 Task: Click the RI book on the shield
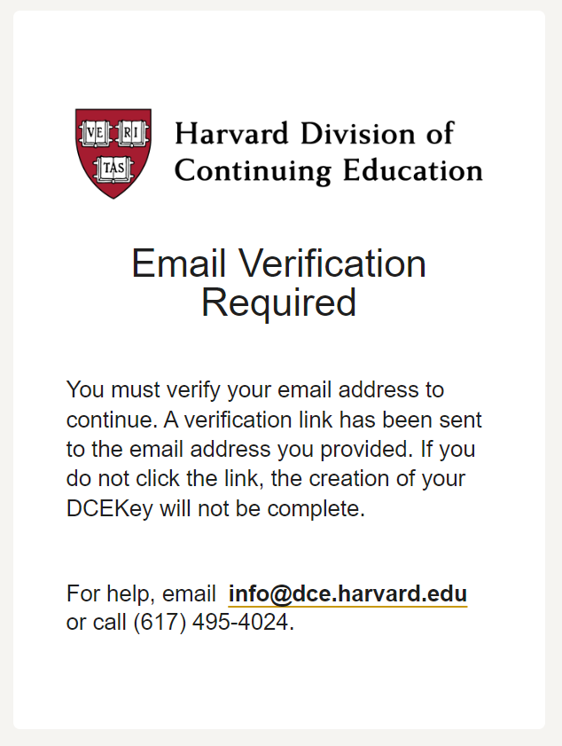click(x=131, y=134)
